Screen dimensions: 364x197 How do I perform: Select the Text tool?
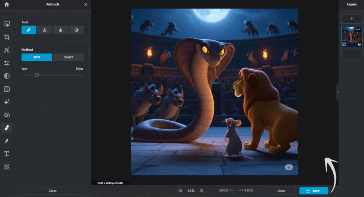tap(7, 154)
